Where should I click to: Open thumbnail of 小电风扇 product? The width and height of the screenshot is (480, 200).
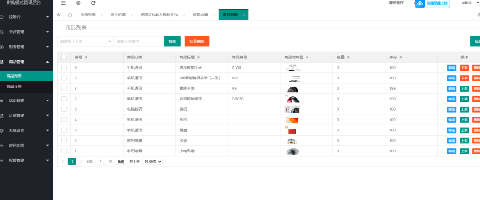point(292,151)
